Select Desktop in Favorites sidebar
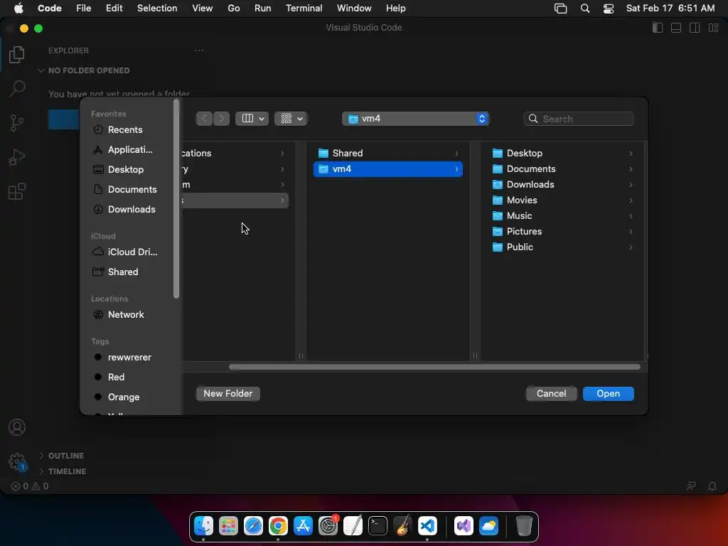 [125, 169]
